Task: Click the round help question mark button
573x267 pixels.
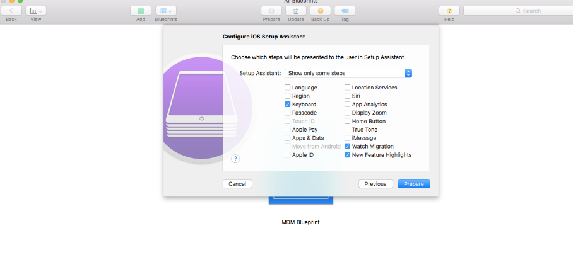Action: [x=236, y=159]
